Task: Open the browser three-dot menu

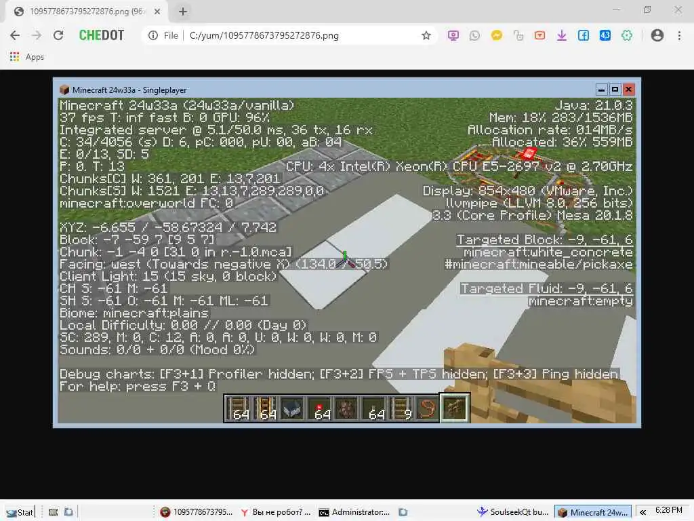Action: (679, 35)
